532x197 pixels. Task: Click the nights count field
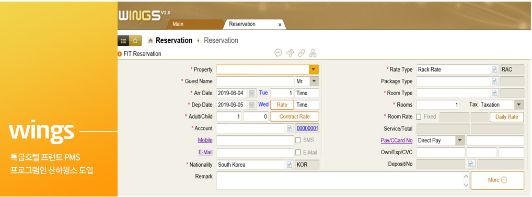[282, 93]
